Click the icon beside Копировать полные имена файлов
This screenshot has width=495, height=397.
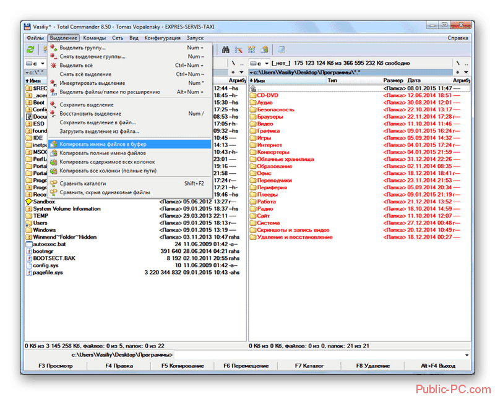(54, 153)
